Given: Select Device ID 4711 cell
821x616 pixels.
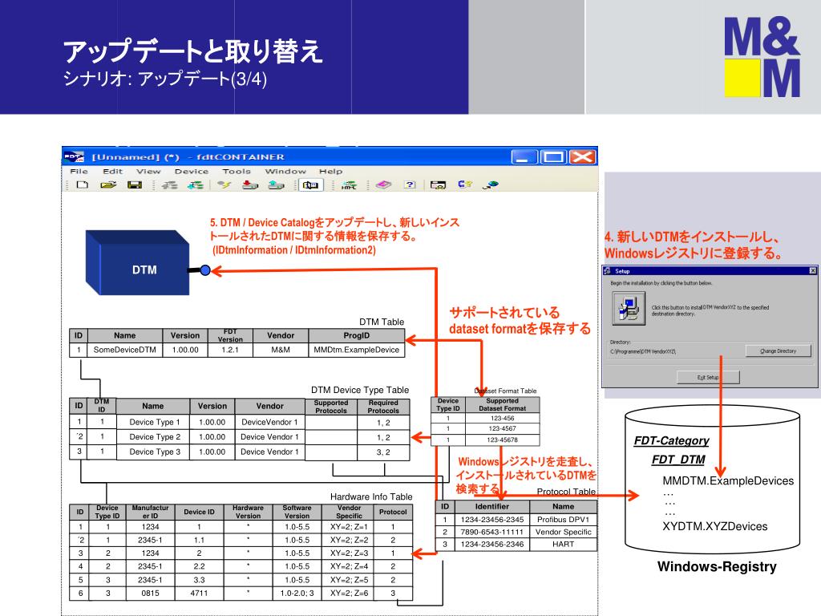Looking at the screenshot, I should 199,594.
